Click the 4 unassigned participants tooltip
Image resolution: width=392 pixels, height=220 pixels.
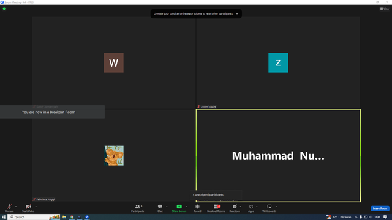pos(216,194)
